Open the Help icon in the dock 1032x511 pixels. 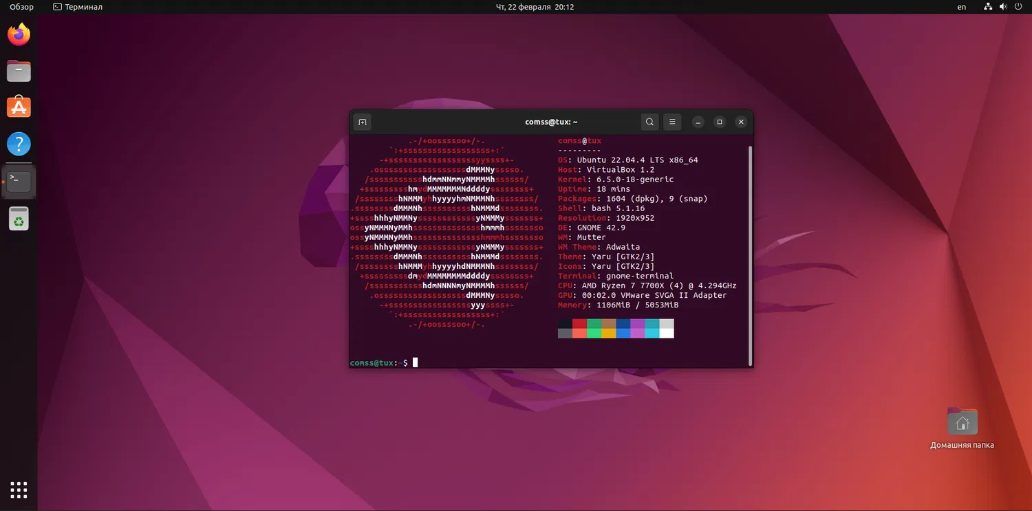tap(19, 144)
